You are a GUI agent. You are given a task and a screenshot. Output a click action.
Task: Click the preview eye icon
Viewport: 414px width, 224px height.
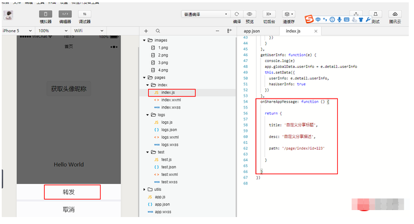click(x=249, y=14)
